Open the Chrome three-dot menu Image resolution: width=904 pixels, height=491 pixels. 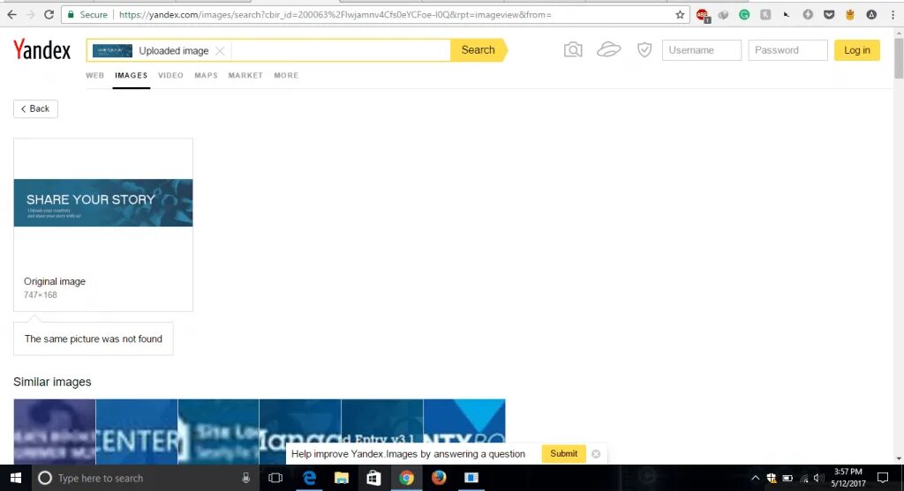point(893,14)
